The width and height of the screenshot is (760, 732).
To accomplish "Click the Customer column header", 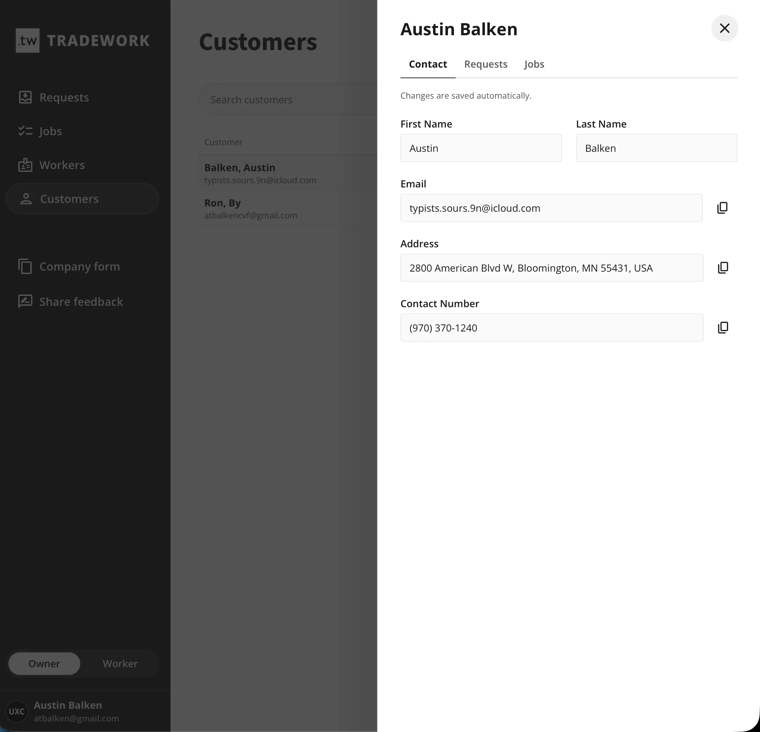I will pos(223,142).
